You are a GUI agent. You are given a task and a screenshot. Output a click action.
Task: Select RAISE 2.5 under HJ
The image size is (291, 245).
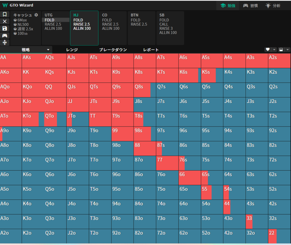81,24
